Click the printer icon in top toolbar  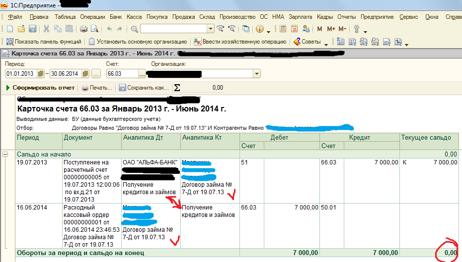83,29
